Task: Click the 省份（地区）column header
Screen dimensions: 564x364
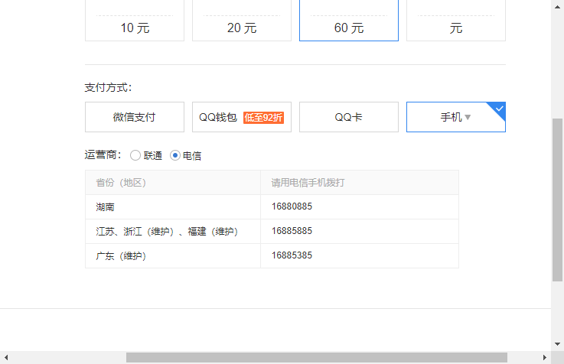Action: point(173,183)
